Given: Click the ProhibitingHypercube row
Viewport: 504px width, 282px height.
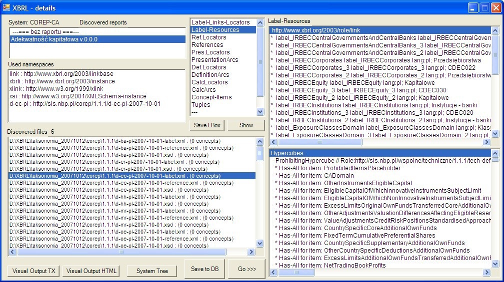Looking at the screenshot, I should pyautogui.click(x=380, y=161).
